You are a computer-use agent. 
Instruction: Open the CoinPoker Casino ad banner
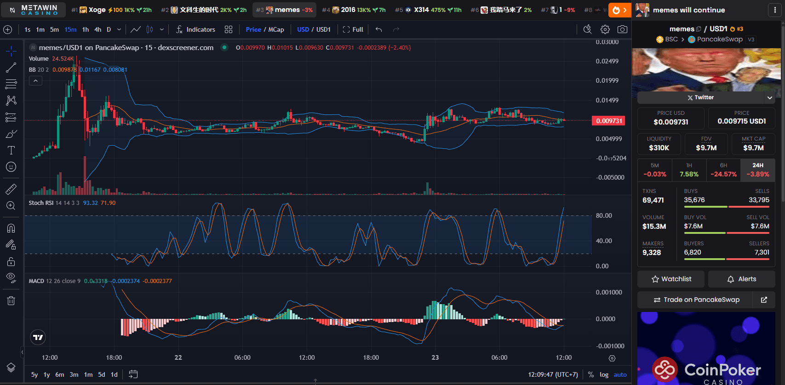point(706,348)
